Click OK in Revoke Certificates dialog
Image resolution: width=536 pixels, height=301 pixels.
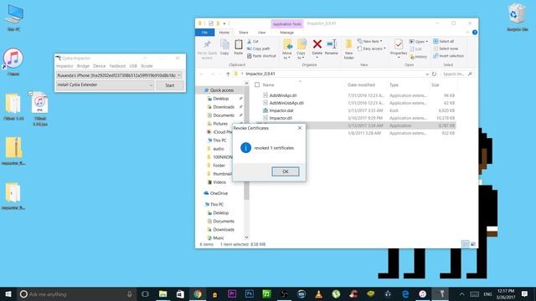286,171
